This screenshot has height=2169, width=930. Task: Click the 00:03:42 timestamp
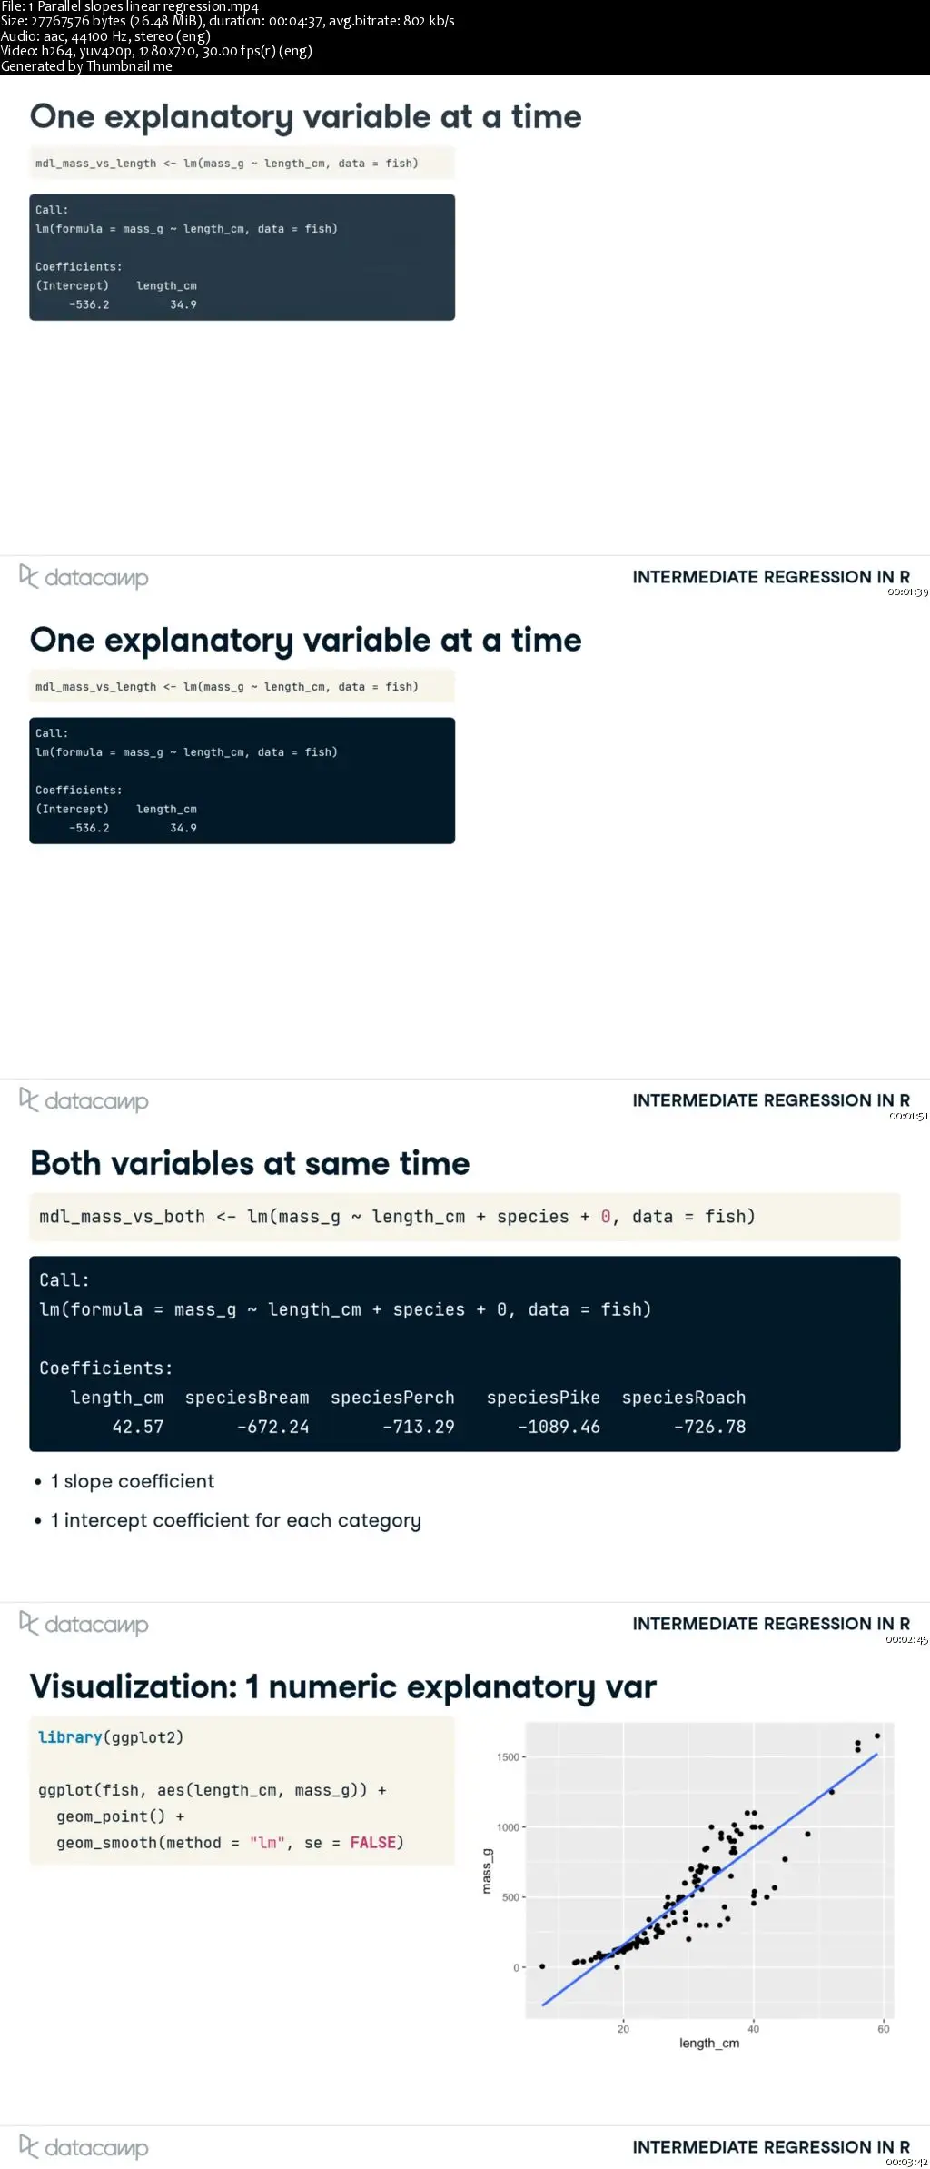(907, 2163)
